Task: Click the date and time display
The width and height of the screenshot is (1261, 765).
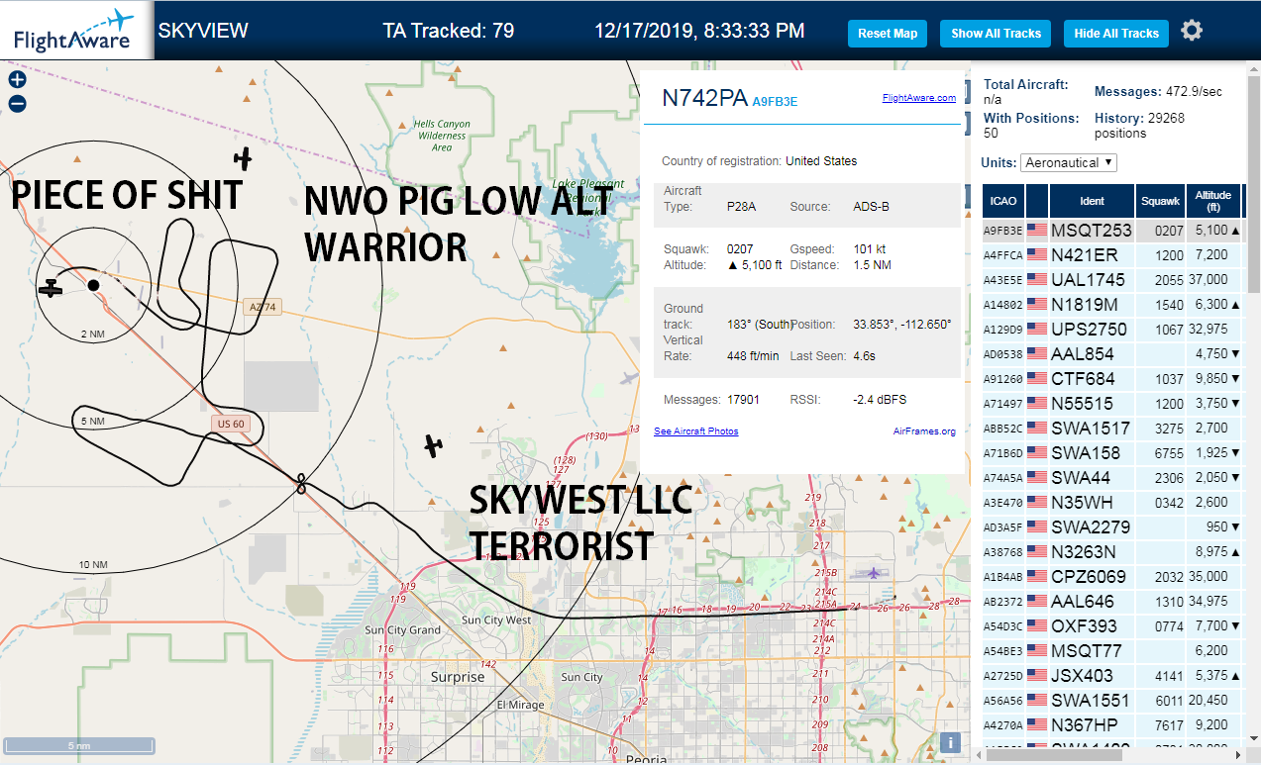Action: (699, 31)
